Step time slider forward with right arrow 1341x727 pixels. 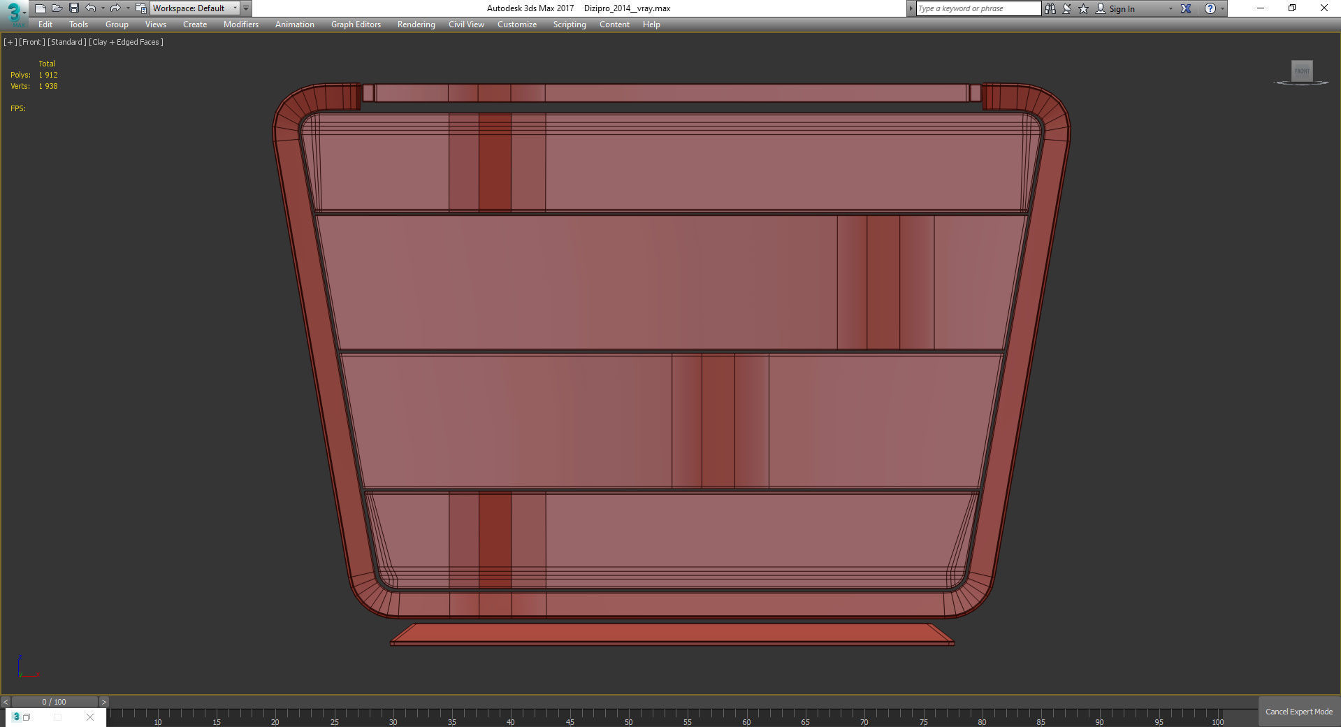pyautogui.click(x=103, y=702)
